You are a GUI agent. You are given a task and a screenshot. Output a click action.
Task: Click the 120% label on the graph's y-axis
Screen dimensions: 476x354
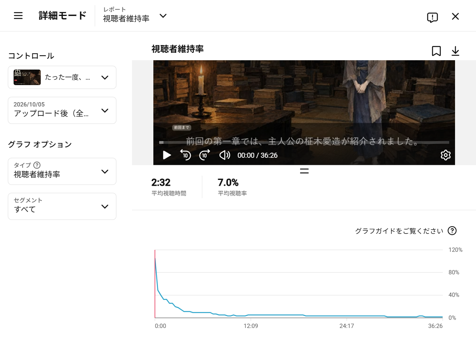pos(455,250)
